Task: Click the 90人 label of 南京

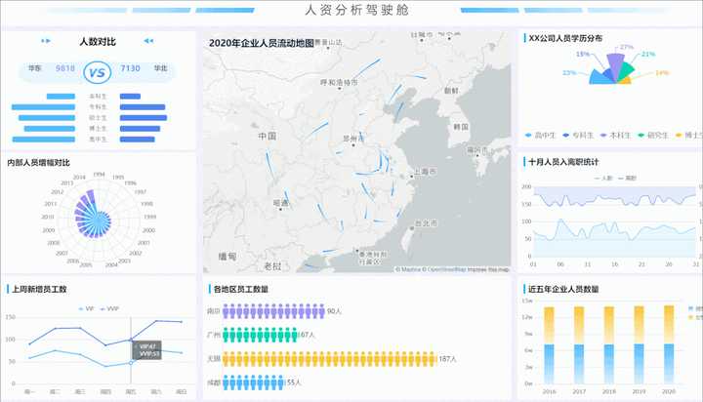Action: click(x=335, y=311)
